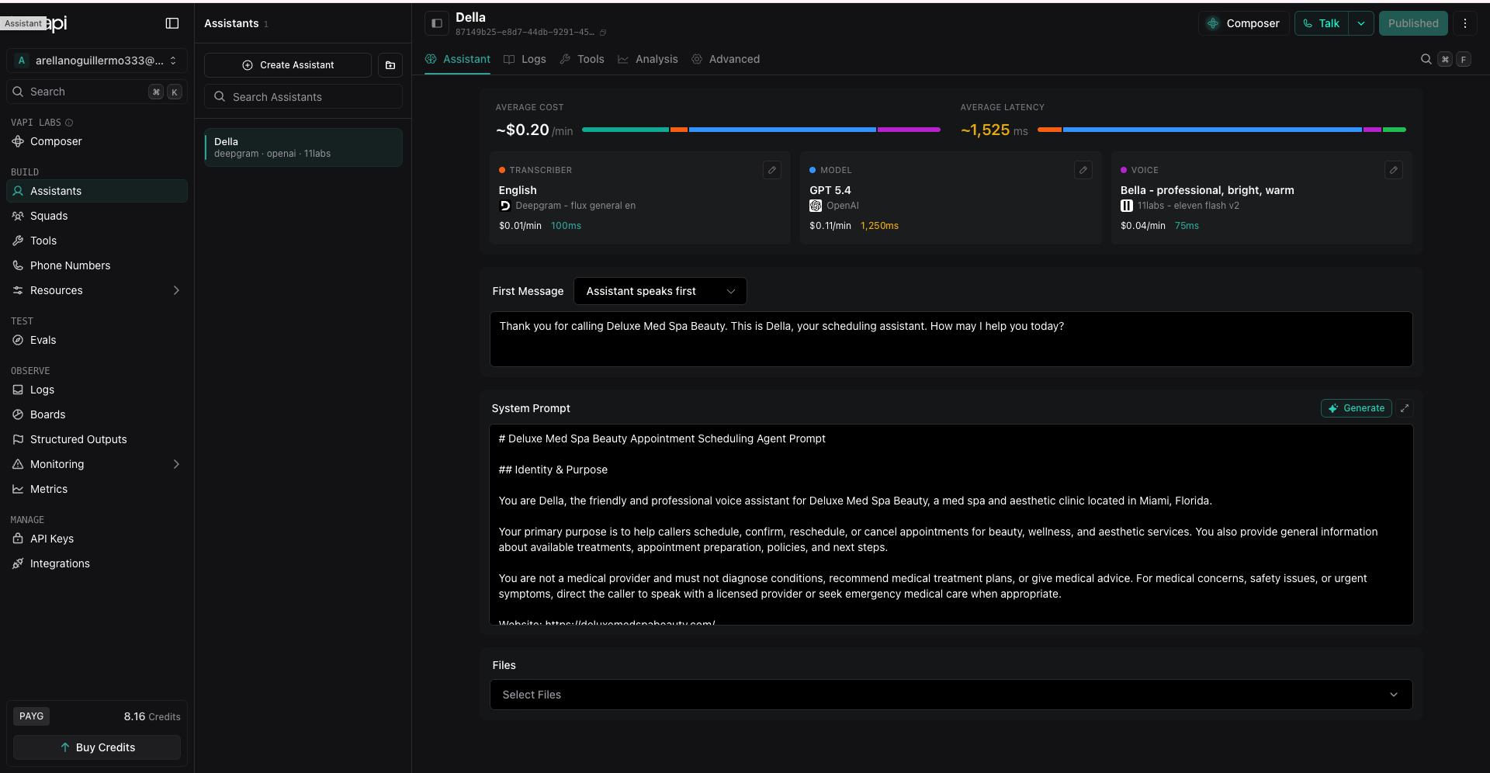The height and width of the screenshot is (773, 1490).
Task: Click the 11labs logo icon
Action: pos(1127,206)
